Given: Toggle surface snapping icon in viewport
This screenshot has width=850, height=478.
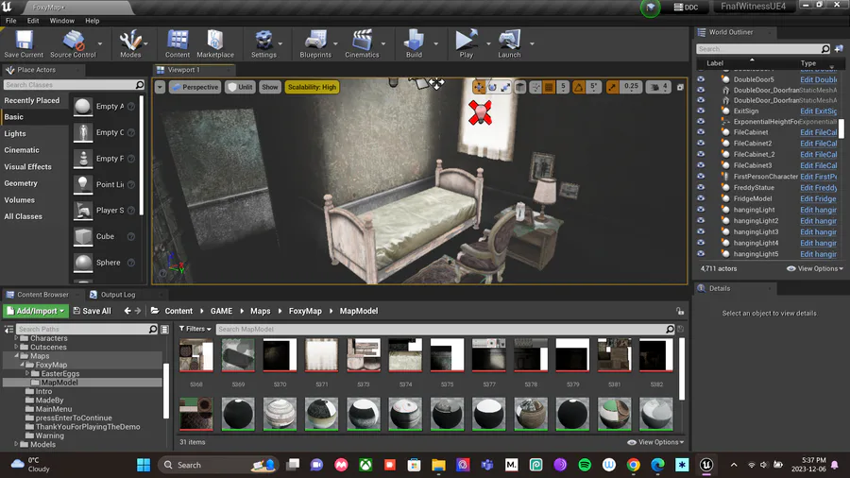Looking at the screenshot, I should point(535,87).
